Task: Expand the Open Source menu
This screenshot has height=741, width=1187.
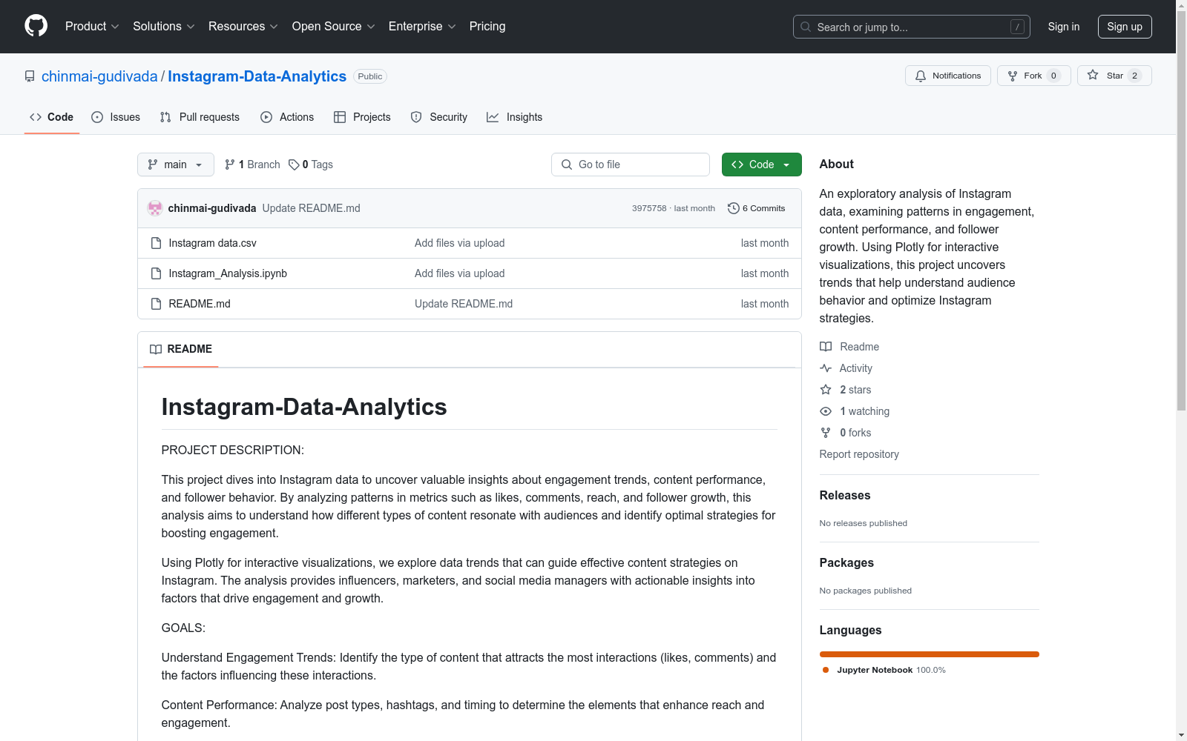Action: click(334, 27)
